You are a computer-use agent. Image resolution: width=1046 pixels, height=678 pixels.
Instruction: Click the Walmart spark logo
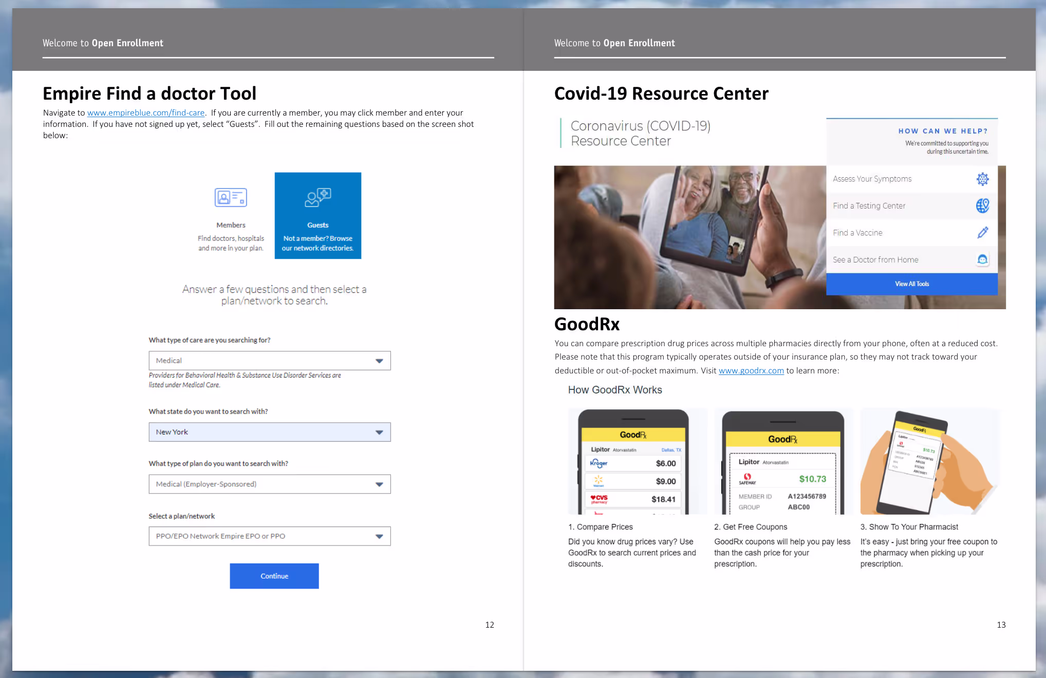[x=599, y=481]
